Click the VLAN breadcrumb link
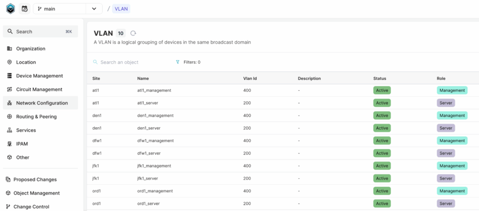This screenshot has height=211, width=479. pyautogui.click(x=121, y=9)
